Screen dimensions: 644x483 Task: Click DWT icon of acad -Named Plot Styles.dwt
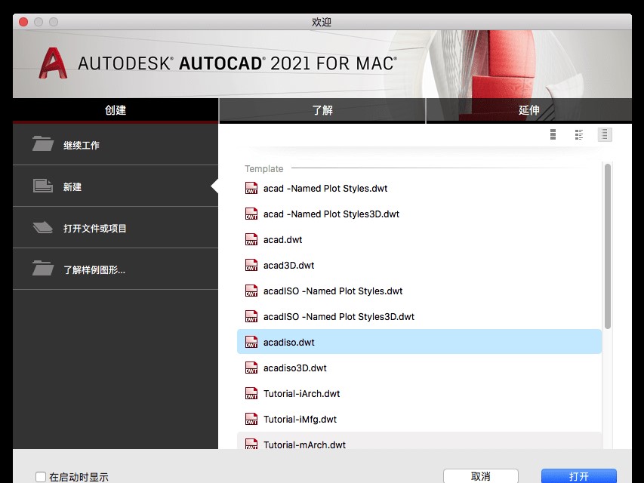[251, 188]
